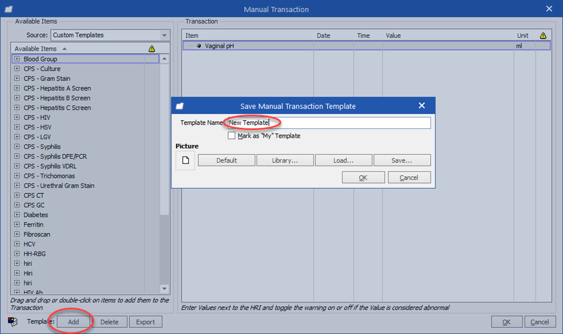
Task: Click Save... picture button
Action: click(x=402, y=160)
